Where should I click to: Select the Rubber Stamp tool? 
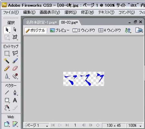pos(15,76)
